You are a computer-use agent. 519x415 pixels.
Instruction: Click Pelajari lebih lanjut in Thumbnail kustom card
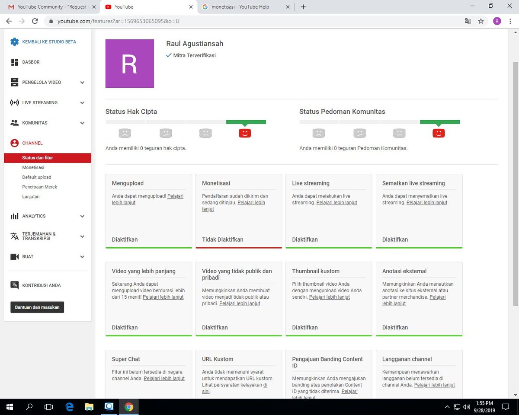[x=329, y=297]
